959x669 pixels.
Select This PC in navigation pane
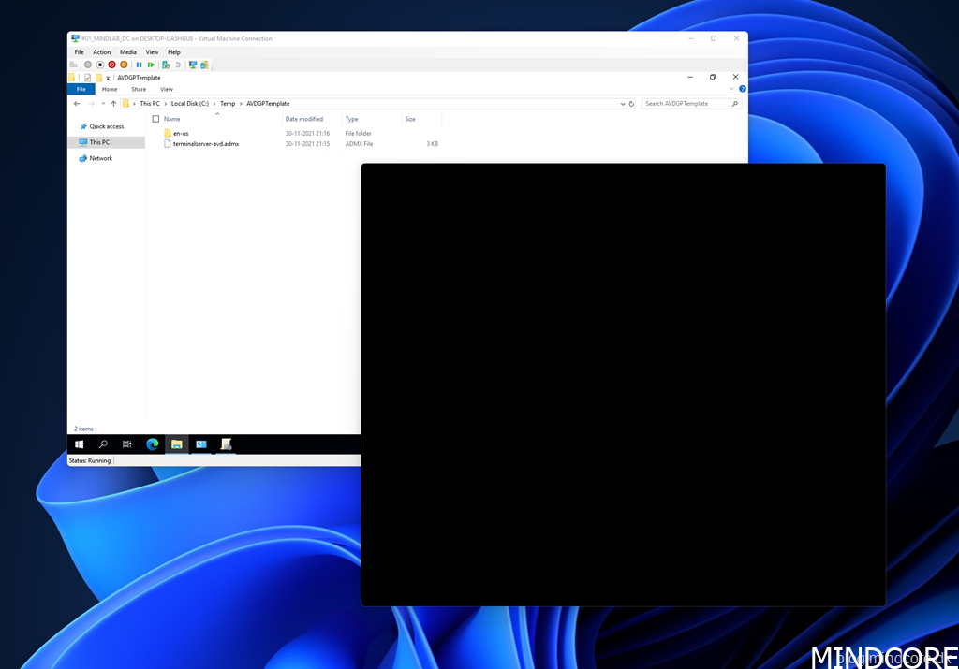coord(99,142)
